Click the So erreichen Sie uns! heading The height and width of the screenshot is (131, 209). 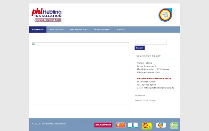tap(149, 56)
